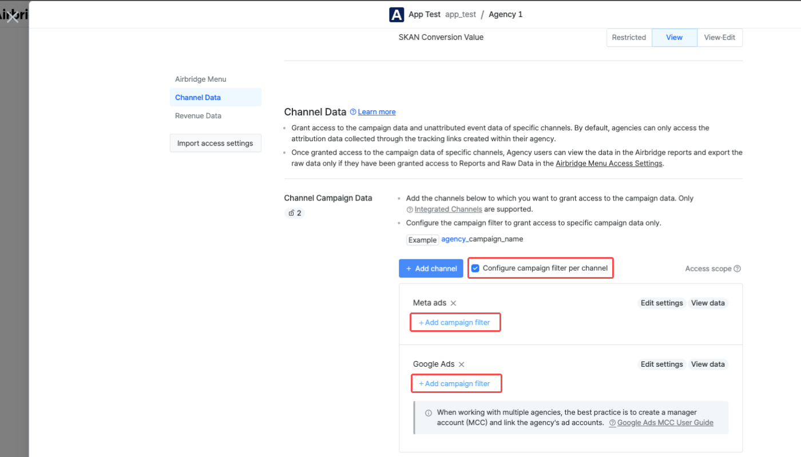Open the Learn more link
Image resolution: width=801 pixels, height=457 pixels.
[377, 112]
